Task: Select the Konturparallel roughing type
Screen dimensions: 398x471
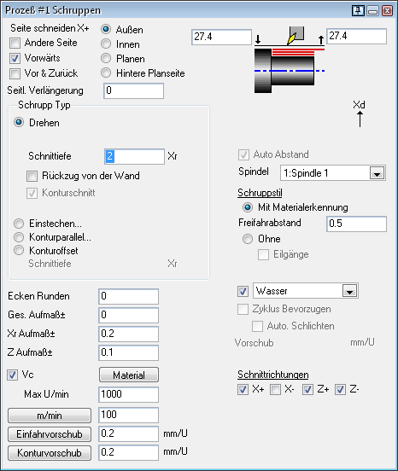Action: [x=19, y=237]
